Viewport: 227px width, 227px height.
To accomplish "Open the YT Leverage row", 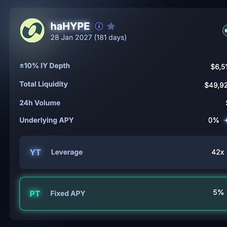I will (123, 152).
